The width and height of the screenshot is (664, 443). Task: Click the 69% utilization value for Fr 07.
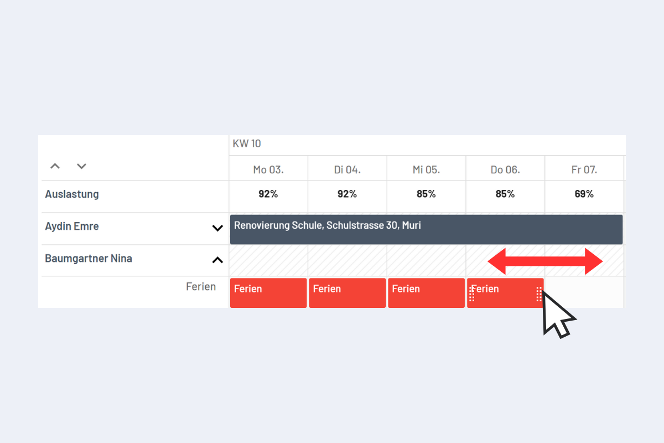tap(584, 194)
